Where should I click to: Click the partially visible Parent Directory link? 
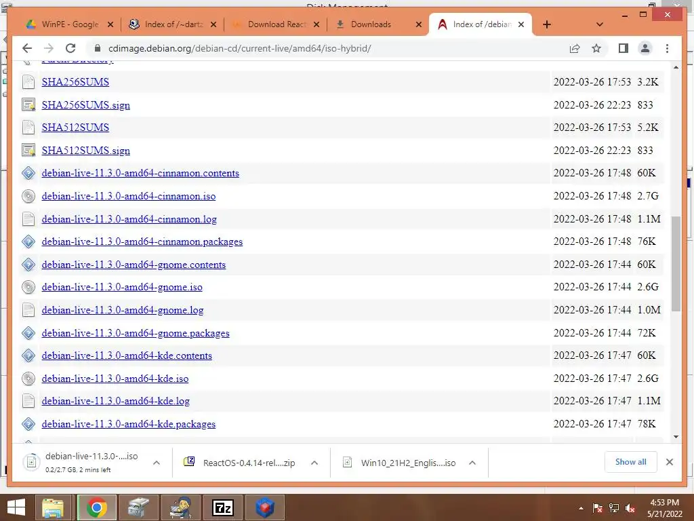point(77,60)
